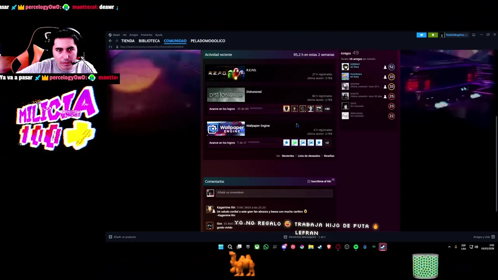
Task: Open File Explorer in taskbar
Action: click(311, 247)
